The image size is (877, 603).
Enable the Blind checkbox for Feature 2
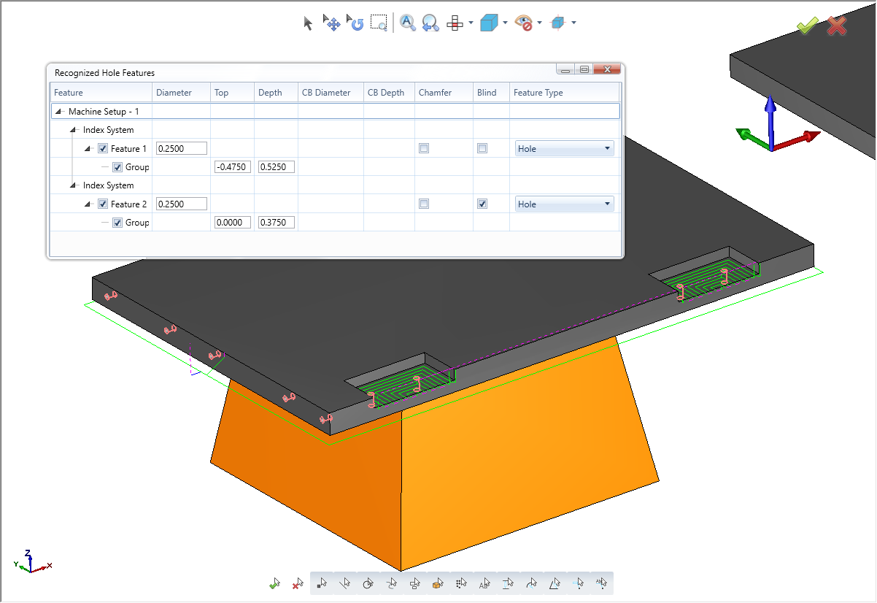point(482,204)
